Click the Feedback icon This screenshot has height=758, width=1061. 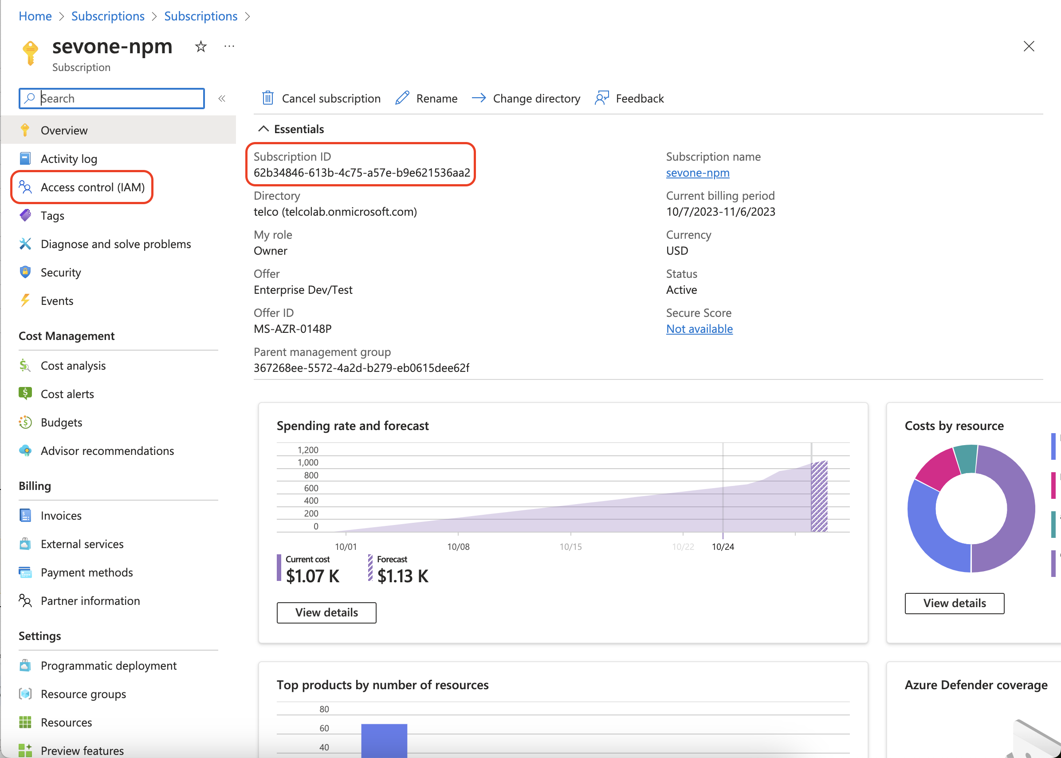pyautogui.click(x=602, y=98)
